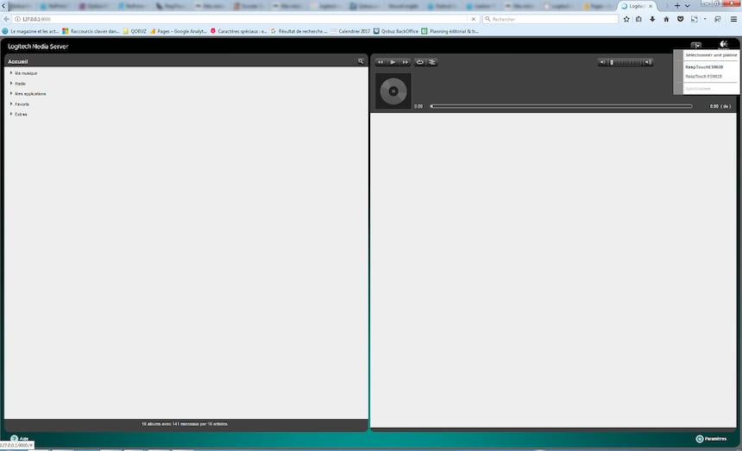Viewport: 742px width, 451px height.
Task: Open the Pocket icon in toolbar
Action: click(x=680, y=19)
